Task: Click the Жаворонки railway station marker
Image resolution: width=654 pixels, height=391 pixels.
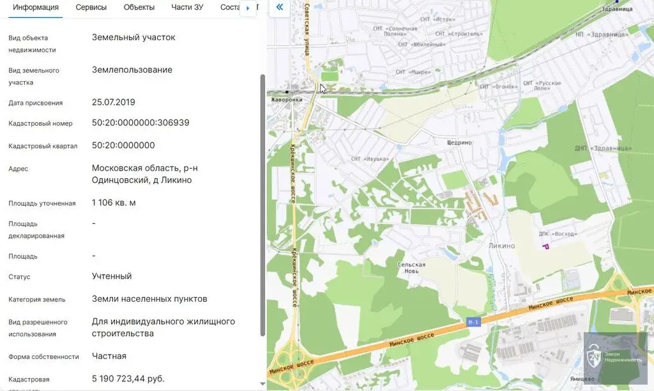Action: click(x=287, y=92)
